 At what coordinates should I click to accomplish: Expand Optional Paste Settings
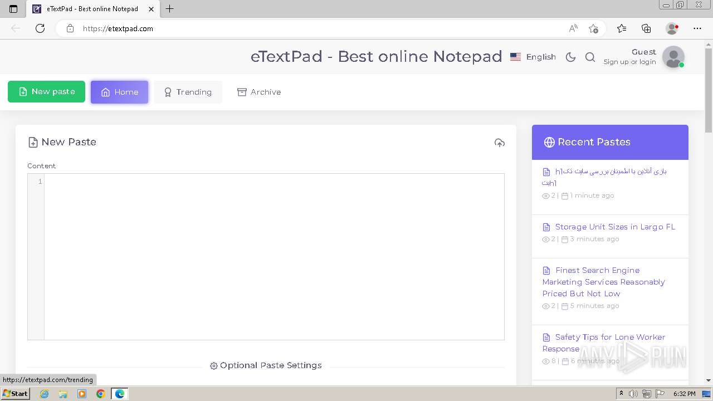tap(266, 365)
